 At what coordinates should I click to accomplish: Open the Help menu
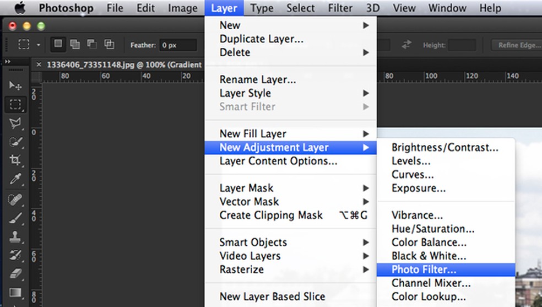pos(490,8)
